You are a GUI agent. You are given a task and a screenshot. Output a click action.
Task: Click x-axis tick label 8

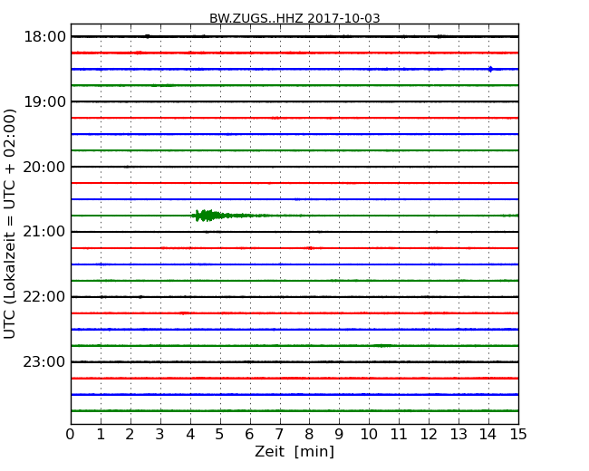(309, 435)
